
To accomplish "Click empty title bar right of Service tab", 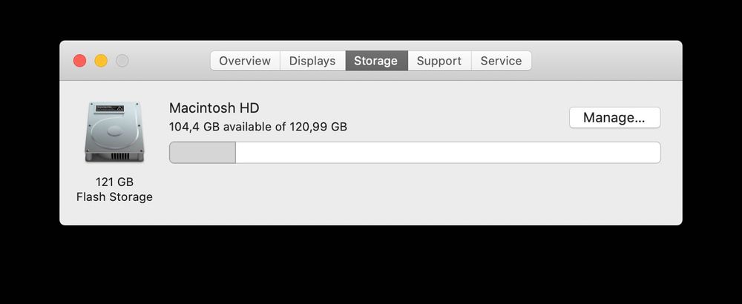I will coord(605,61).
